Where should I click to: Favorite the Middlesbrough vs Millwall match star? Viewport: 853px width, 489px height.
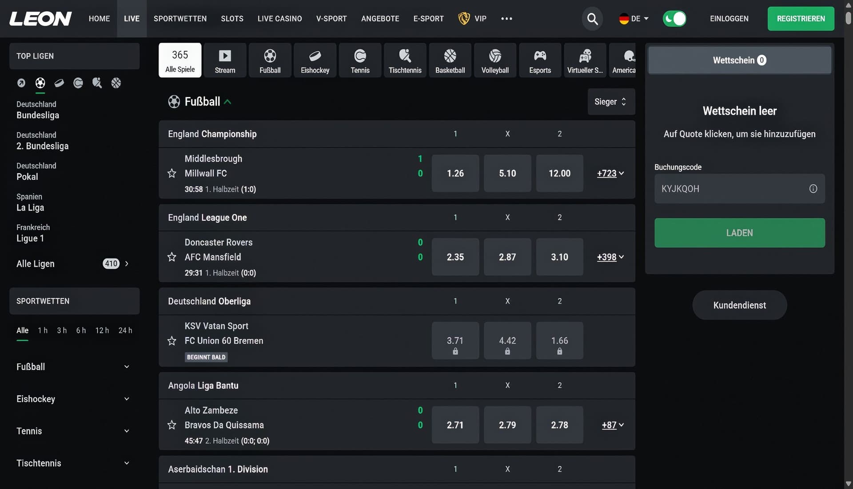coord(171,173)
